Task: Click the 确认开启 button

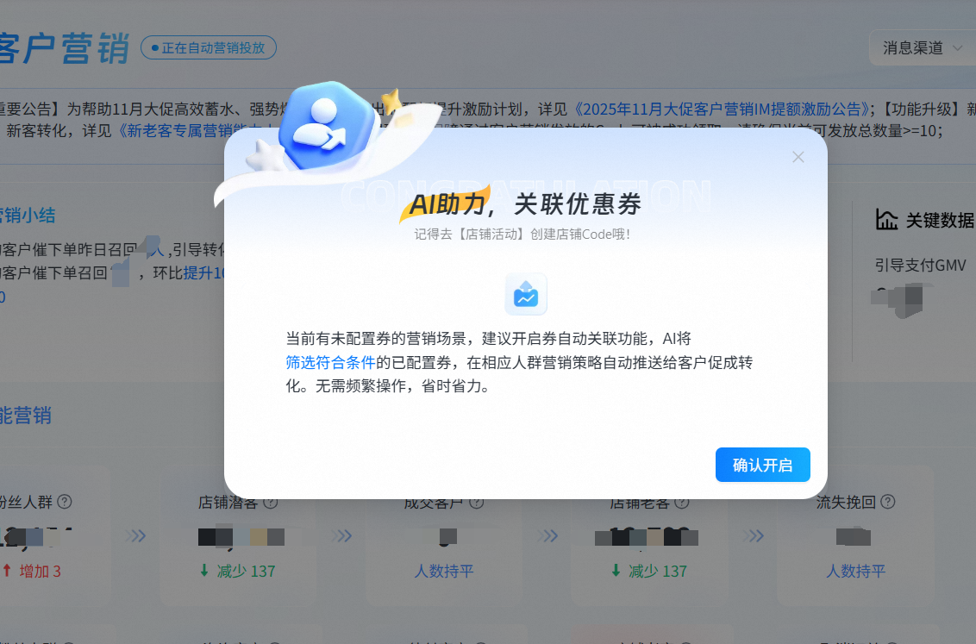Action: (x=762, y=465)
